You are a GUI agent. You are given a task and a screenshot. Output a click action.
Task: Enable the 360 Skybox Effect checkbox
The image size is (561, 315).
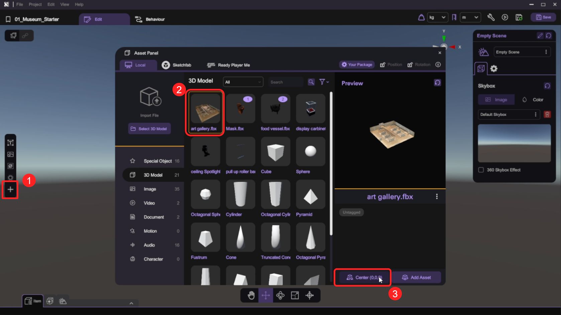[x=481, y=170]
